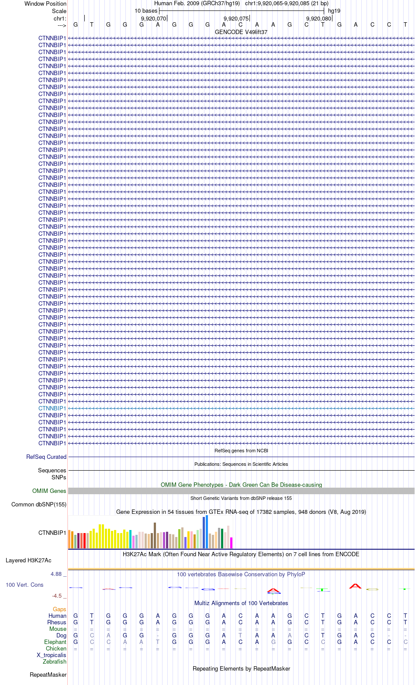This screenshot has width=415, height=685.
Task: Open the OMIM Genes track label
Action: pos(49,491)
